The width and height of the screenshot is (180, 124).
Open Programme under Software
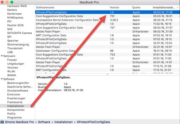[x=14, y=118]
